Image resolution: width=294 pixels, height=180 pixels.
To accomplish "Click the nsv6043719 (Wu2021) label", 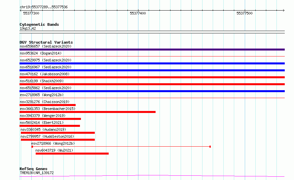I will (54, 150).
